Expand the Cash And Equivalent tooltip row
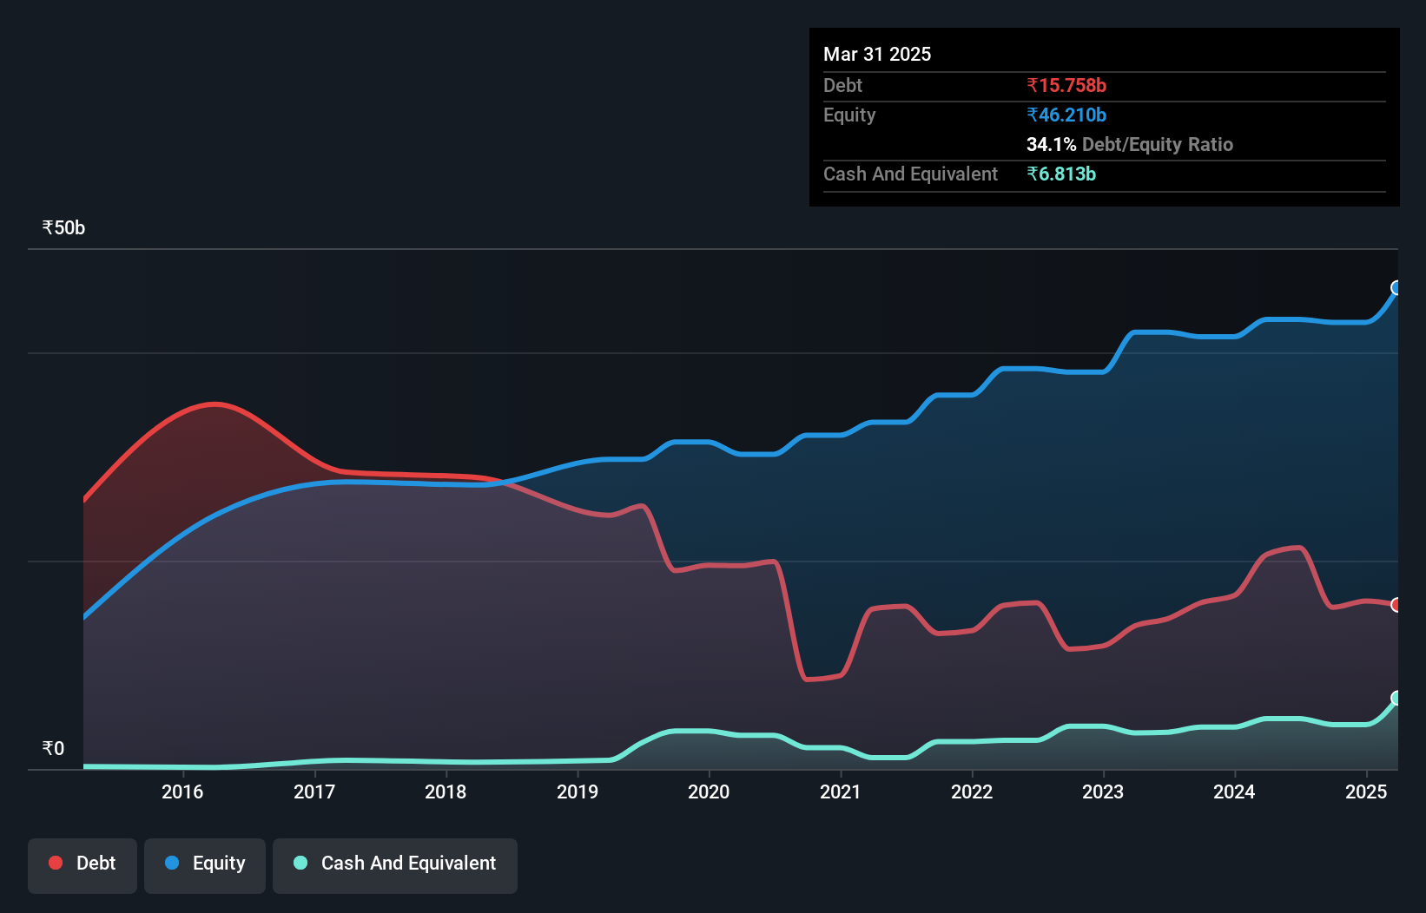 pyautogui.click(x=909, y=174)
